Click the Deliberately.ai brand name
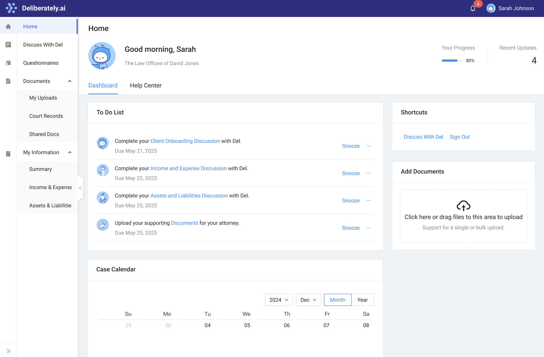Screen dimensions: 544x357 [44, 8]
